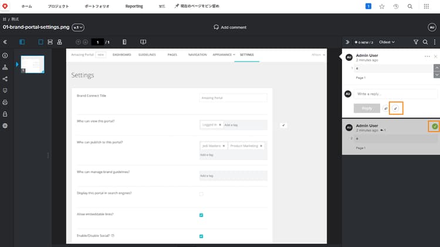The height and width of the screenshot is (247, 440).
Task: Click the Write a reply field
Action: [x=395, y=94]
